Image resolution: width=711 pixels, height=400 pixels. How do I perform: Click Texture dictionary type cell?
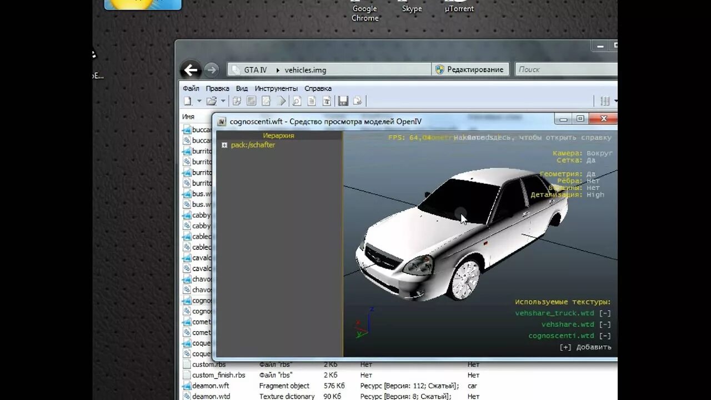point(287,396)
